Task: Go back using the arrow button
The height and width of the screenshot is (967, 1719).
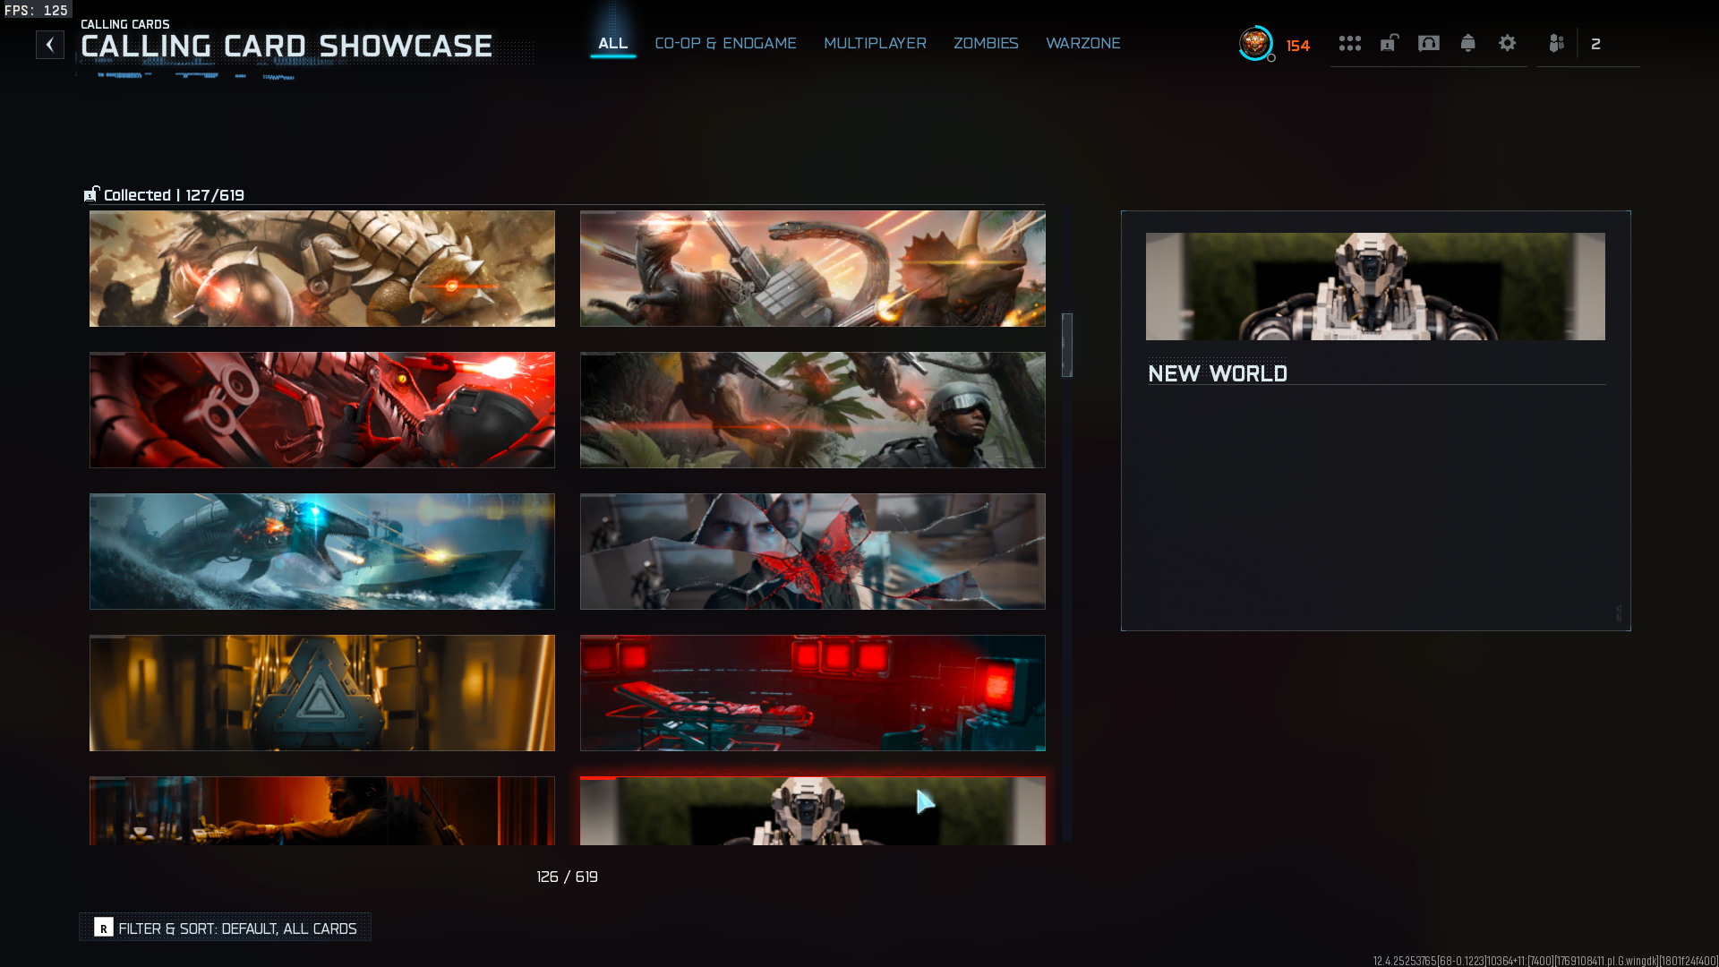Action: tap(50, 45)
